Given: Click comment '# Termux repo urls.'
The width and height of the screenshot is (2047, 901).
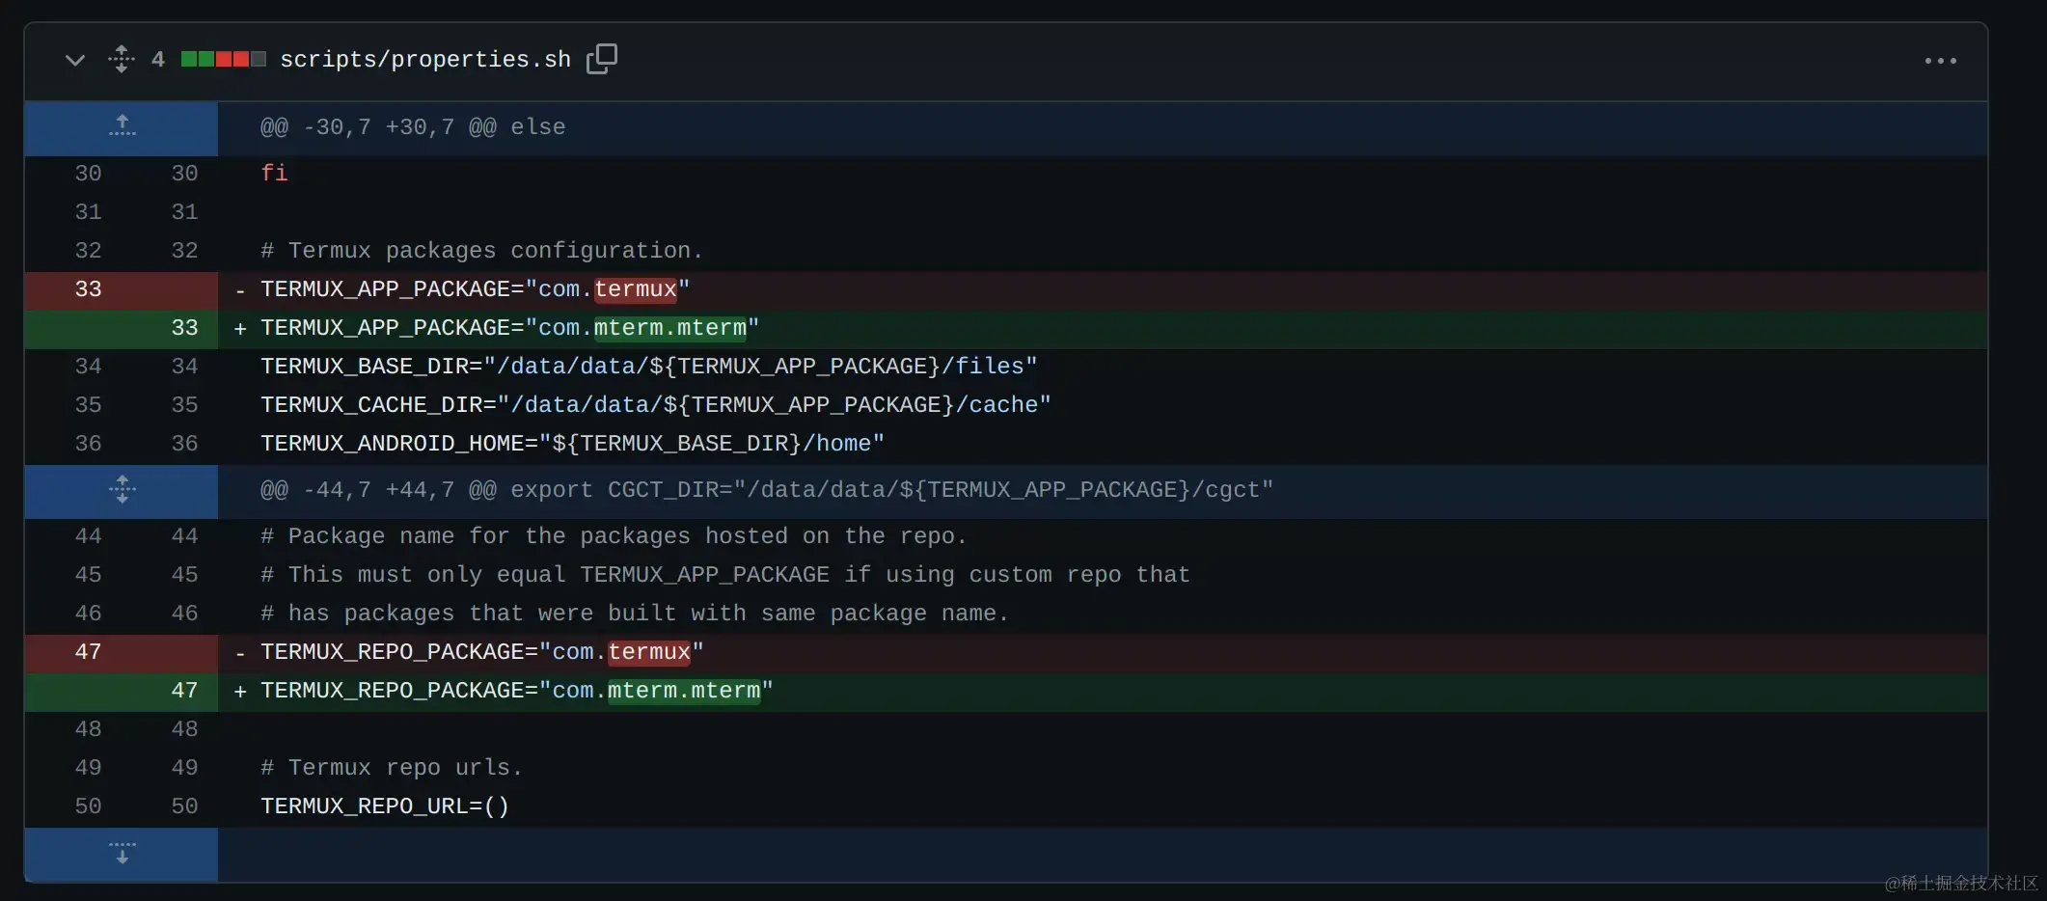Looking at the screenshot, I should click(392, 768).
